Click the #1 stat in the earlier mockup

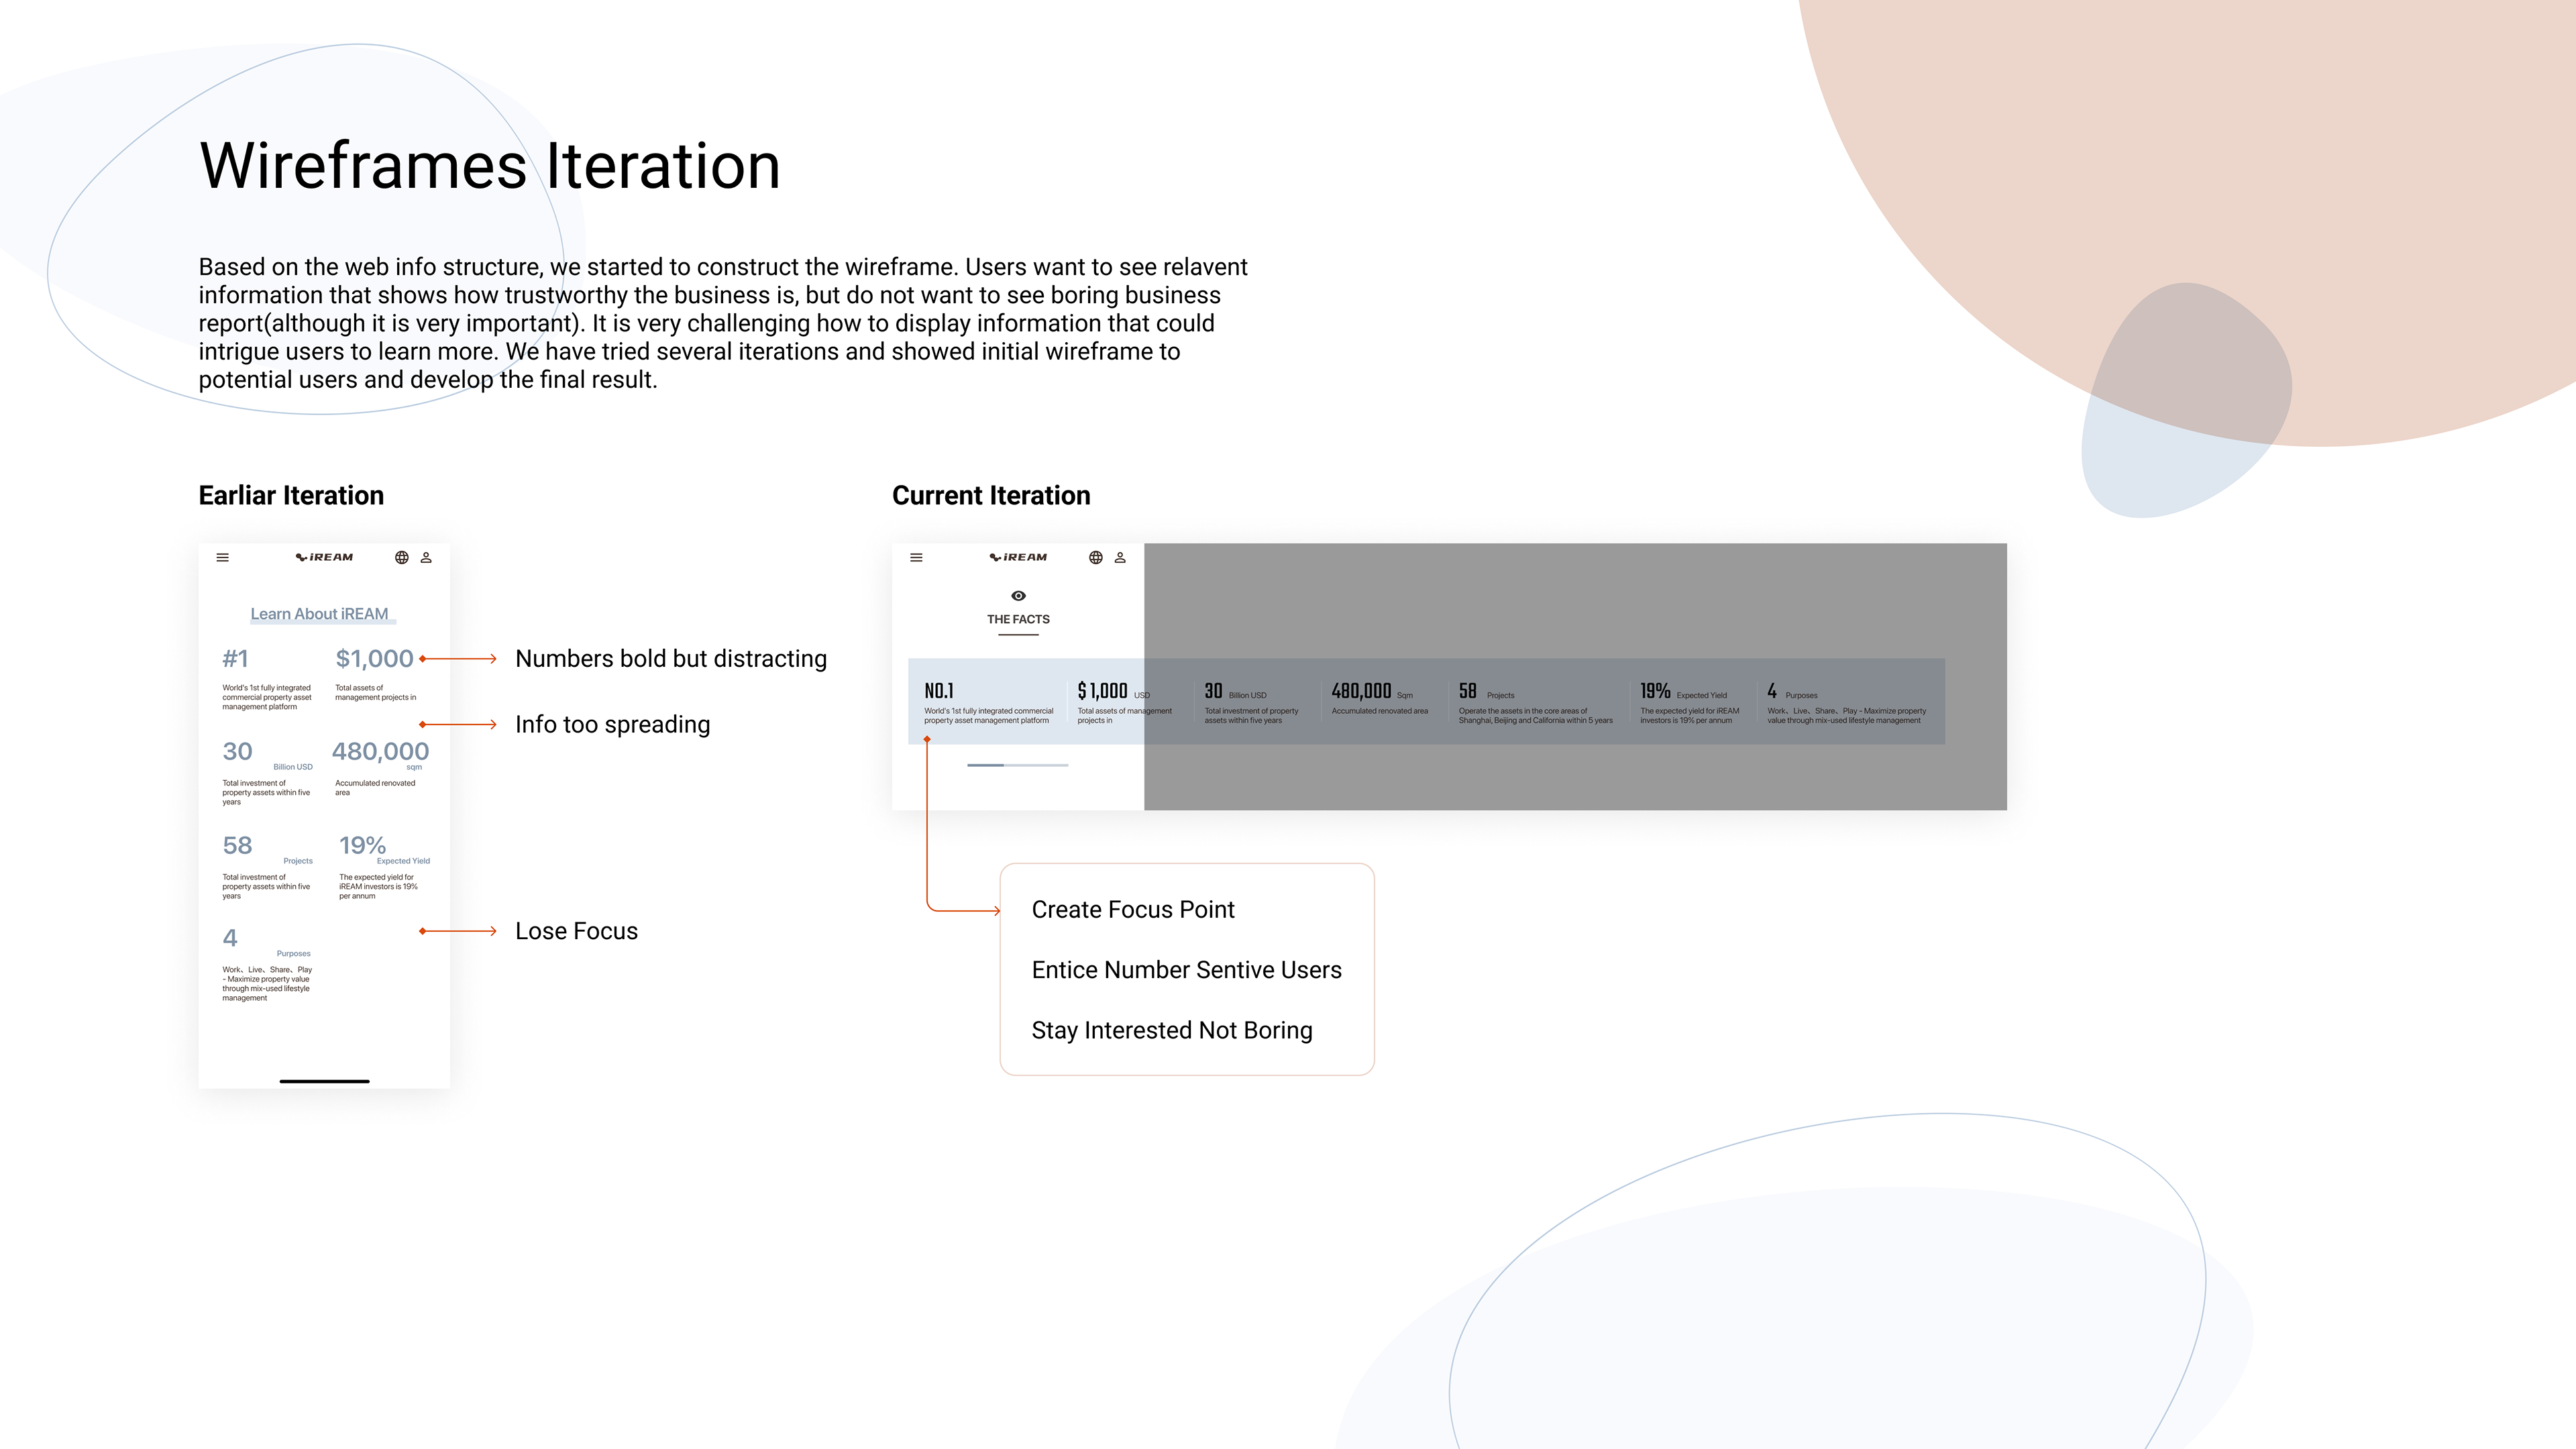point(236,659)
